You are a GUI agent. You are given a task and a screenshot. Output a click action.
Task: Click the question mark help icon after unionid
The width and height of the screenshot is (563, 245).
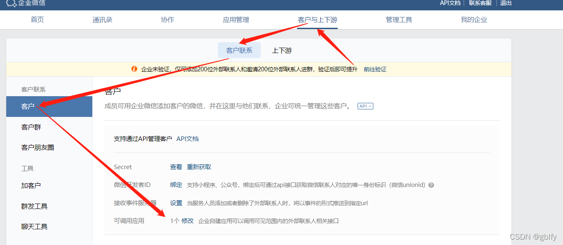431,185
